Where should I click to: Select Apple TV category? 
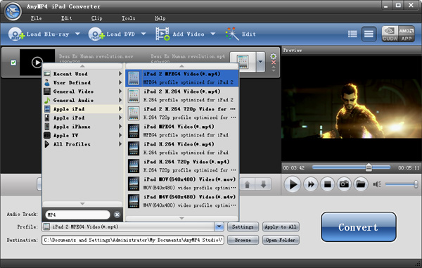83,135
